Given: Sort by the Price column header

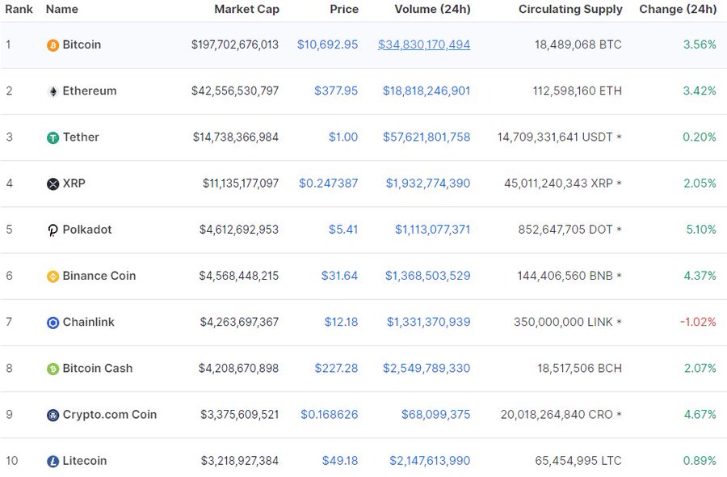Looking at the screenshot, I should (344, 9).
